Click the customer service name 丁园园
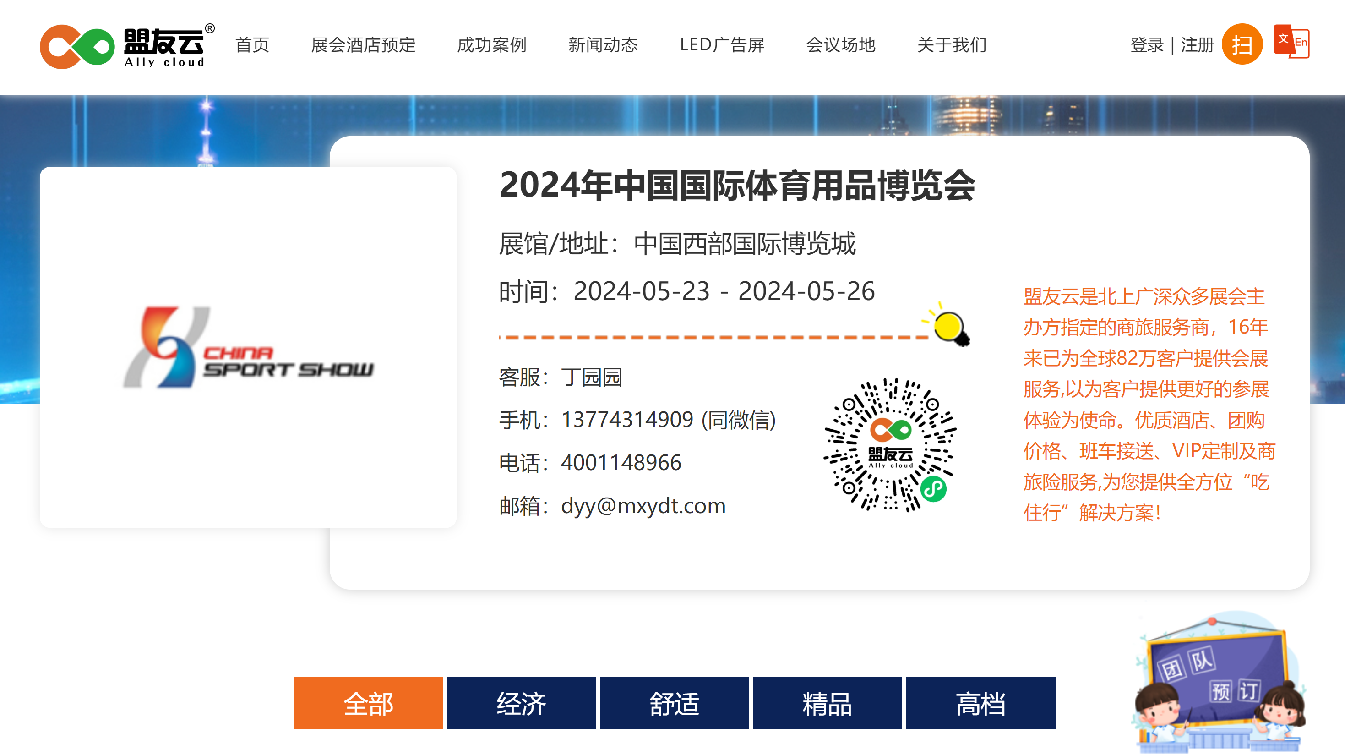This screenshot has height=755, width=1345. [x=592, y=377]
